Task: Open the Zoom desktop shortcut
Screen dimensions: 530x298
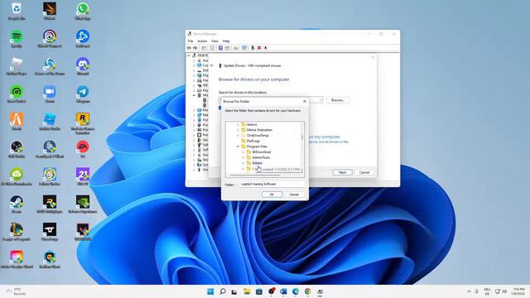Action: click(50, 94)
